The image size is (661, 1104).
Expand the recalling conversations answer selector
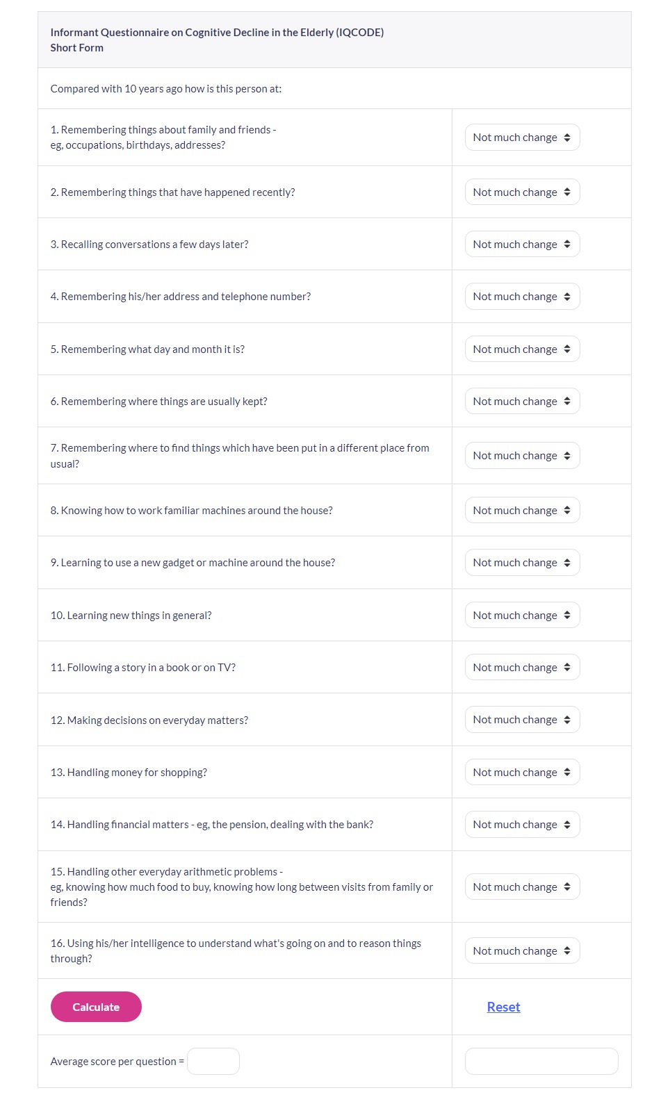point(522,245)
